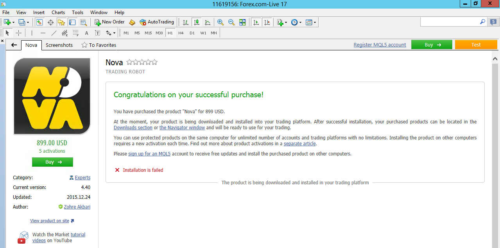Open the Experts category link
500x248 pixels.
[82, 178]
